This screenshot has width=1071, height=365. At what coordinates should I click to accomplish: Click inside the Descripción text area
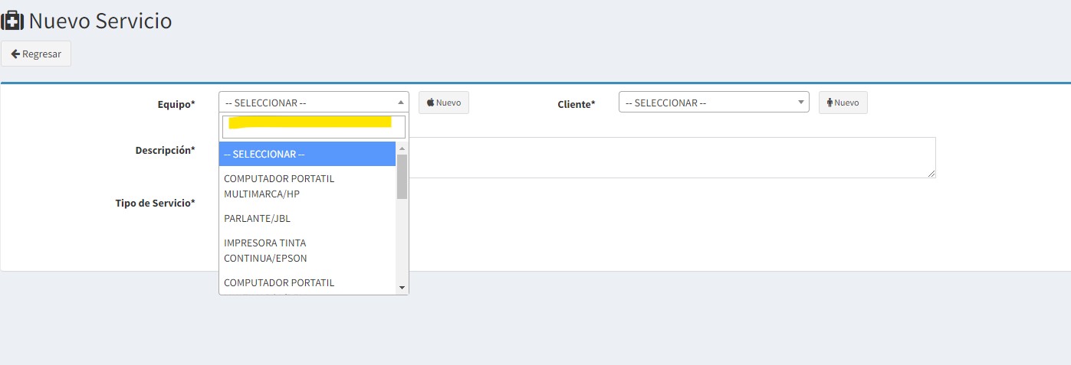click(x=672, y=158)
